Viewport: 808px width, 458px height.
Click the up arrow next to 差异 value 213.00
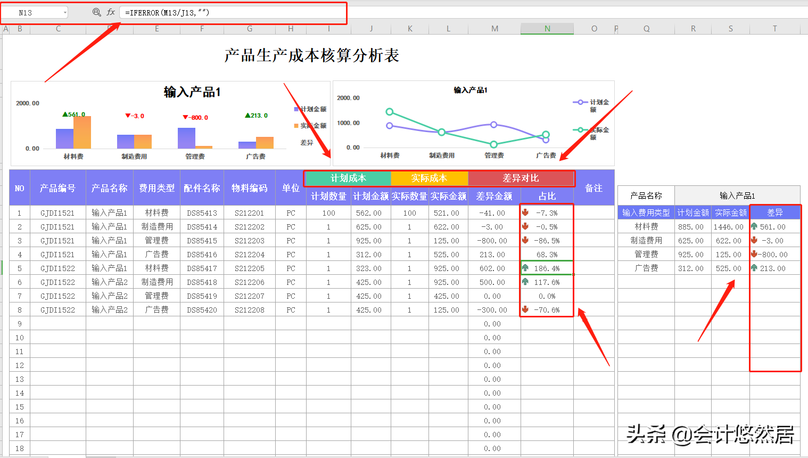[754, 268]
